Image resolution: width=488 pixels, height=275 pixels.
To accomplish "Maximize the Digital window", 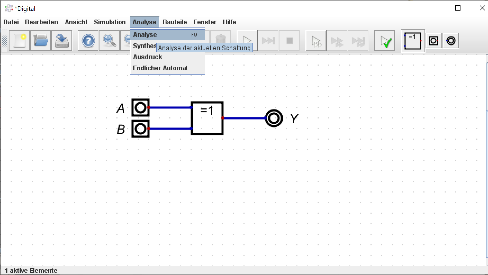I will point(458,8).
